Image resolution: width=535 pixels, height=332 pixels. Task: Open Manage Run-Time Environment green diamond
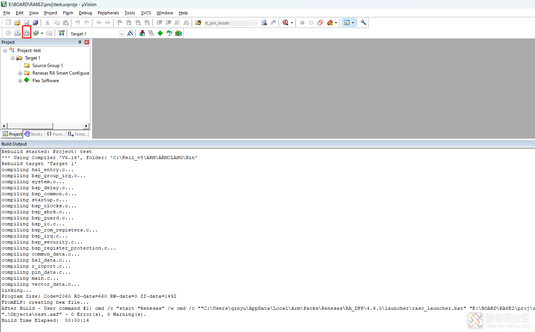pos(160,33)
